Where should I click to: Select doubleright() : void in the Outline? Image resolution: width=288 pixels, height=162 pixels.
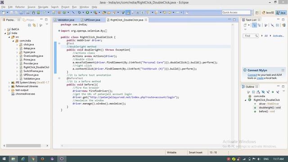coord(270,108)
